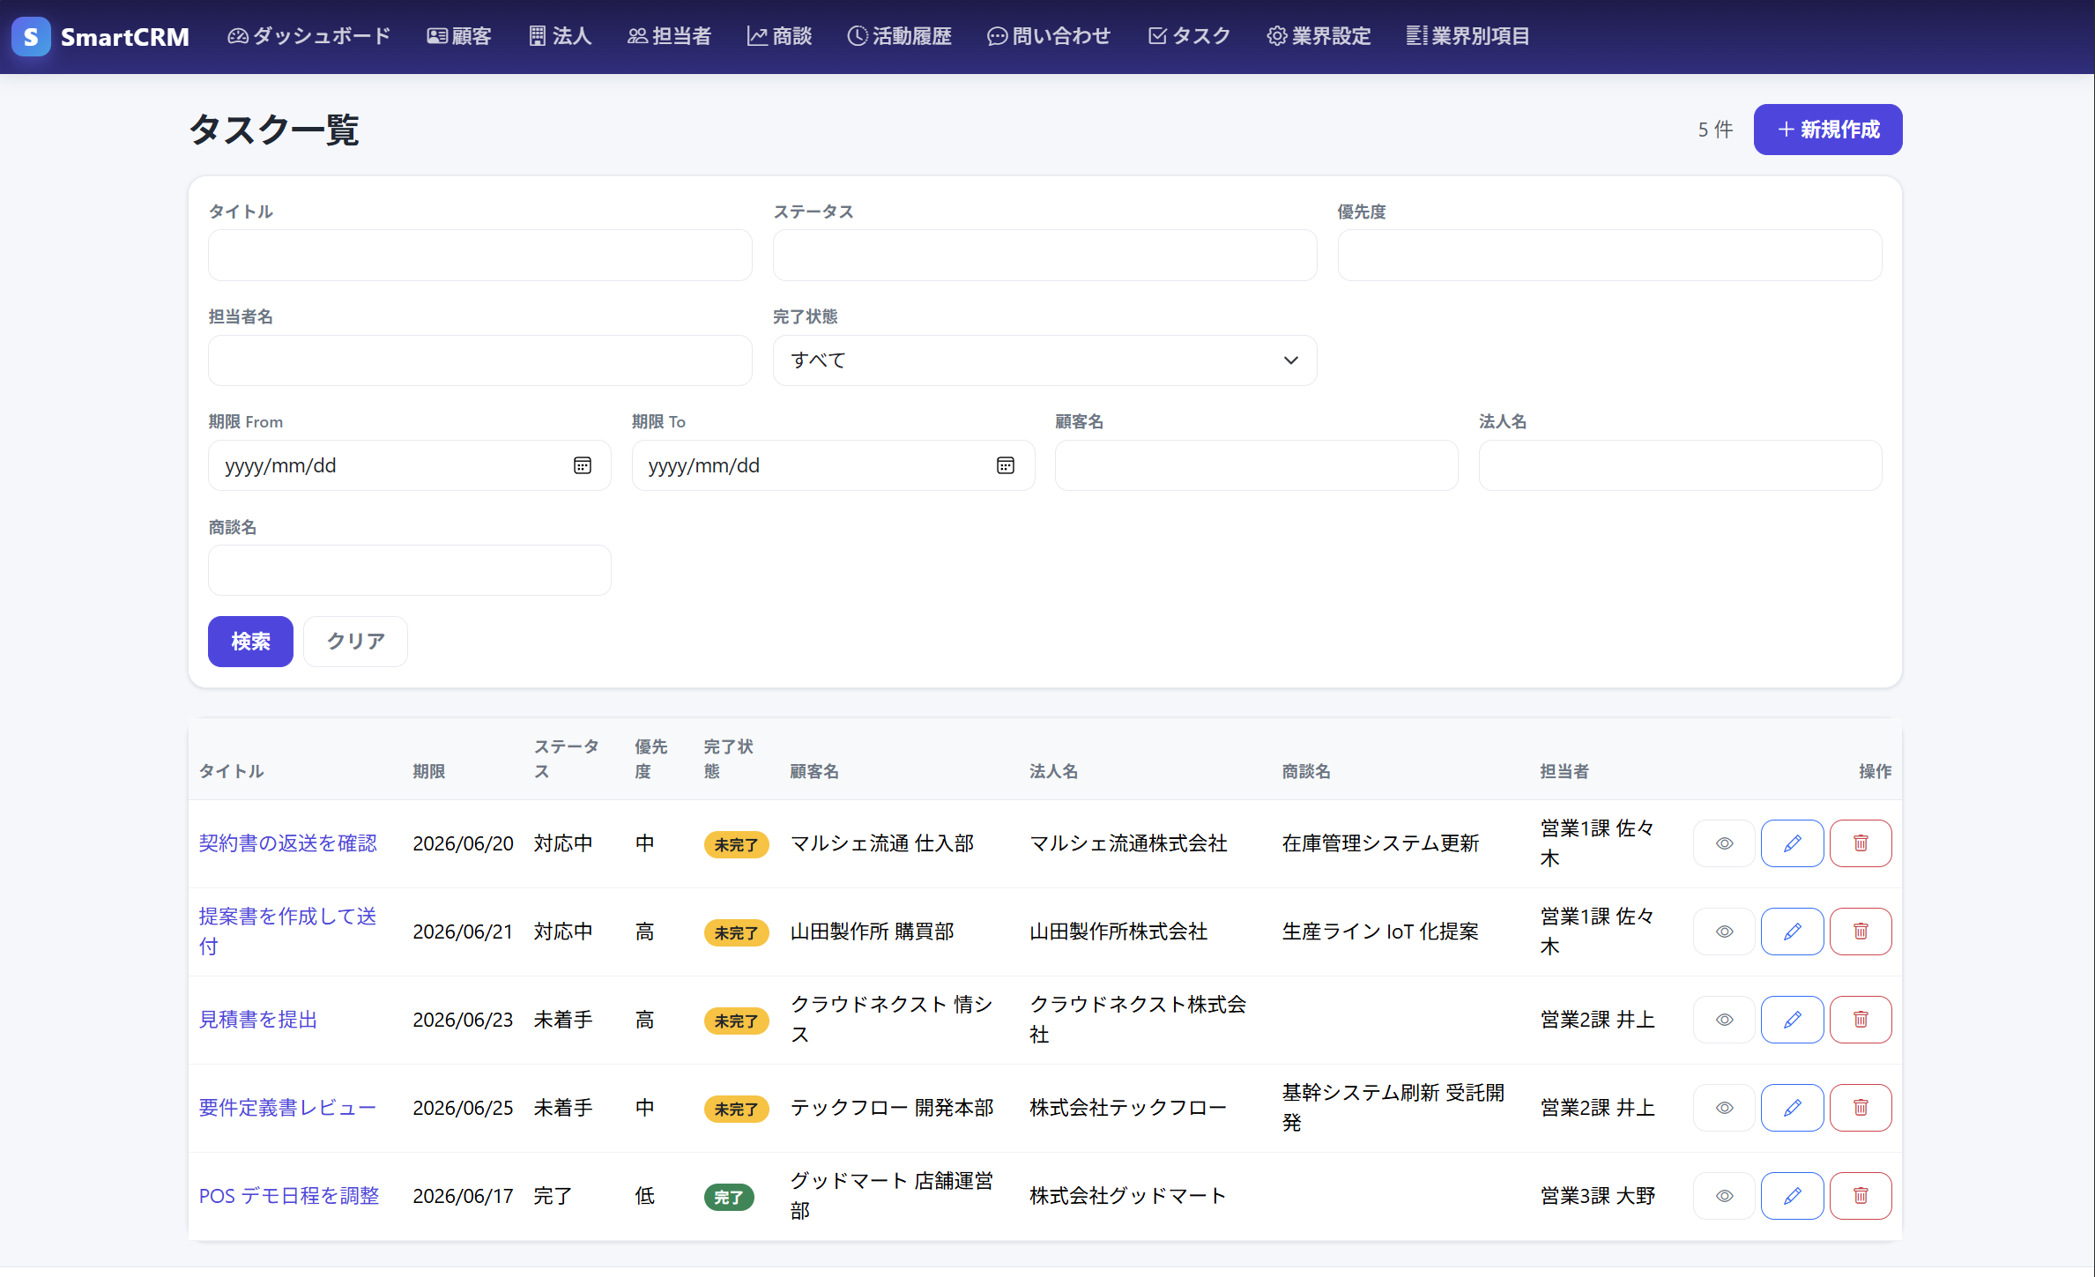Click the クリア button
Screen dimensions: 2095x1277
coord(355,642)
